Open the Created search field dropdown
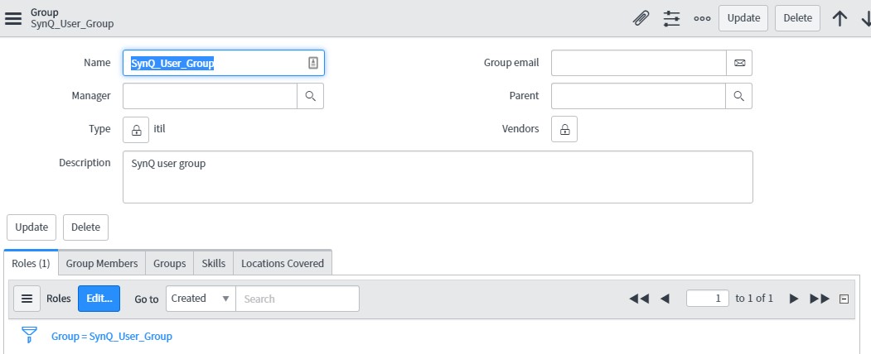This screenshot has width=871, height=354. (x=201, y=299)
